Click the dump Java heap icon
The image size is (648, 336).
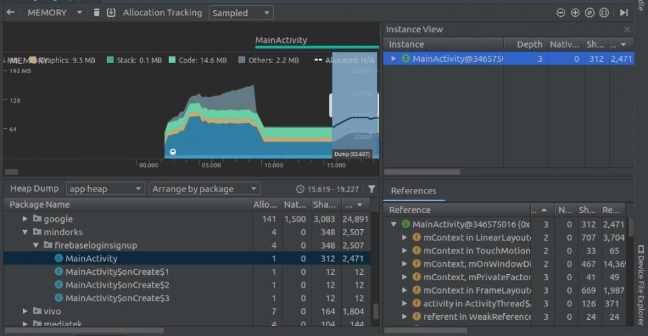pos(111,12)
